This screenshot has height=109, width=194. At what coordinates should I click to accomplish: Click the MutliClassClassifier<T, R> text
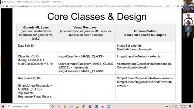click(36, 64)
